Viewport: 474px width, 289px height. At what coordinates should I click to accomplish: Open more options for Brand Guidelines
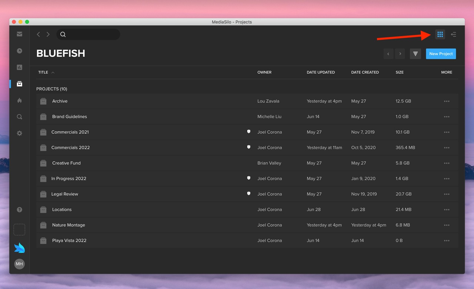[x=447, y=117]
